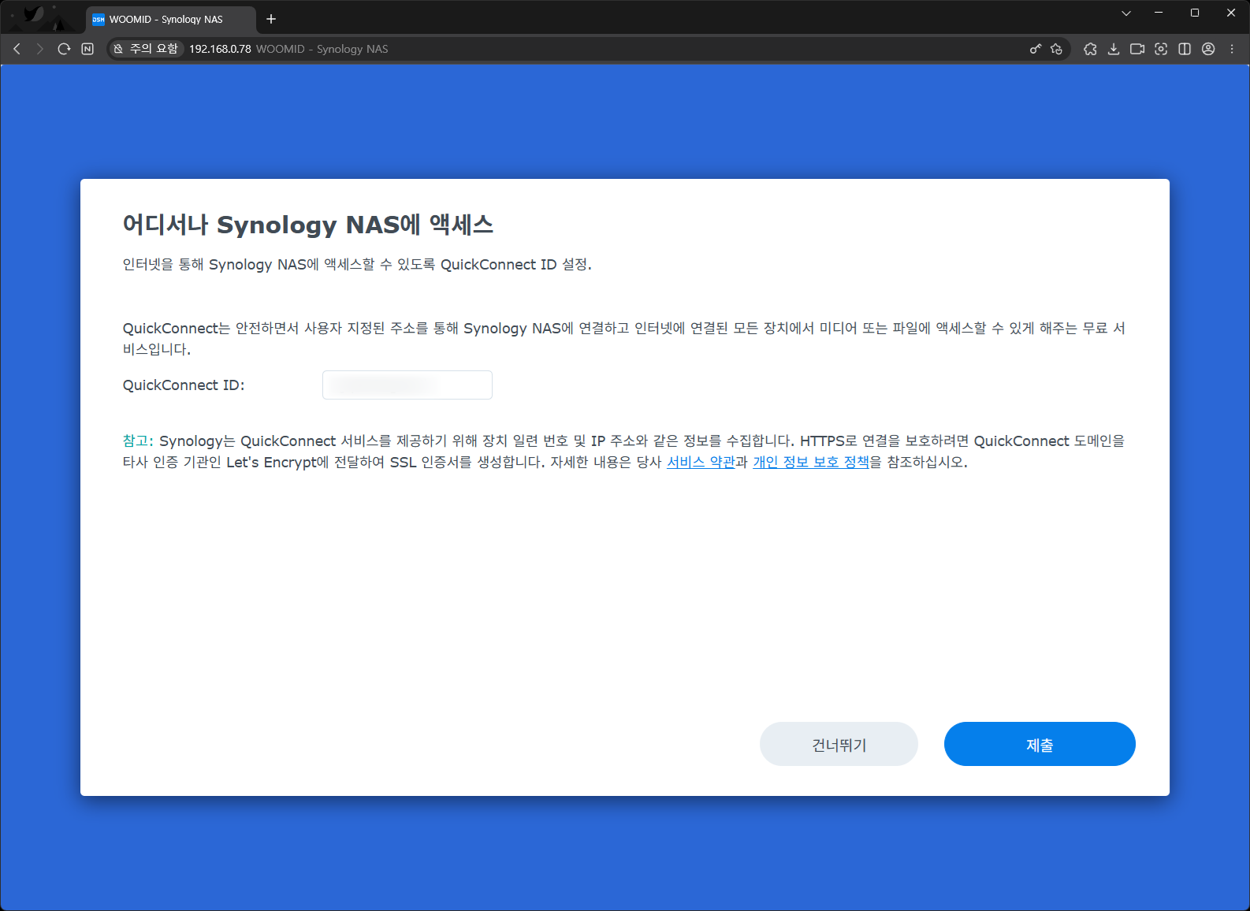Open the 개인 정보 보호 정책 link
Image resolution: width=1250 pixels, height=911 pixels.
coord(811,462)
